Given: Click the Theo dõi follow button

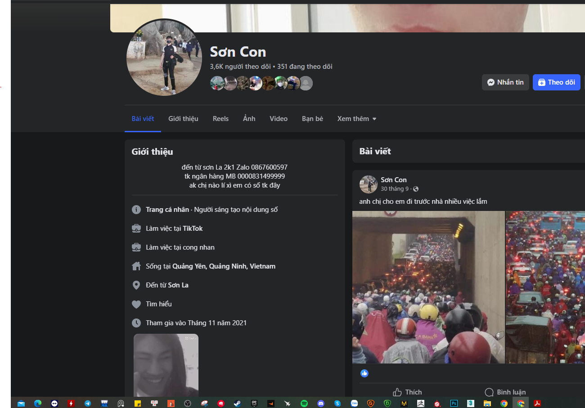Looking at the screenshot, I should click(x=556, y=82).
